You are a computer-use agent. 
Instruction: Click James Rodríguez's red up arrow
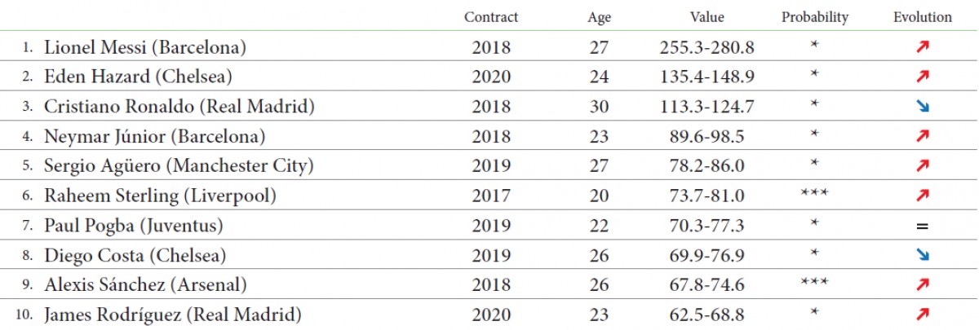[923, 315]
